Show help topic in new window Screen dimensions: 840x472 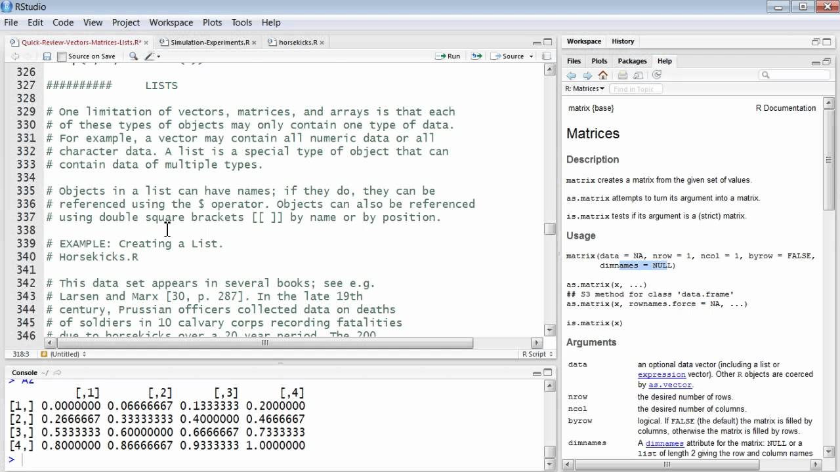coord(638,75)
